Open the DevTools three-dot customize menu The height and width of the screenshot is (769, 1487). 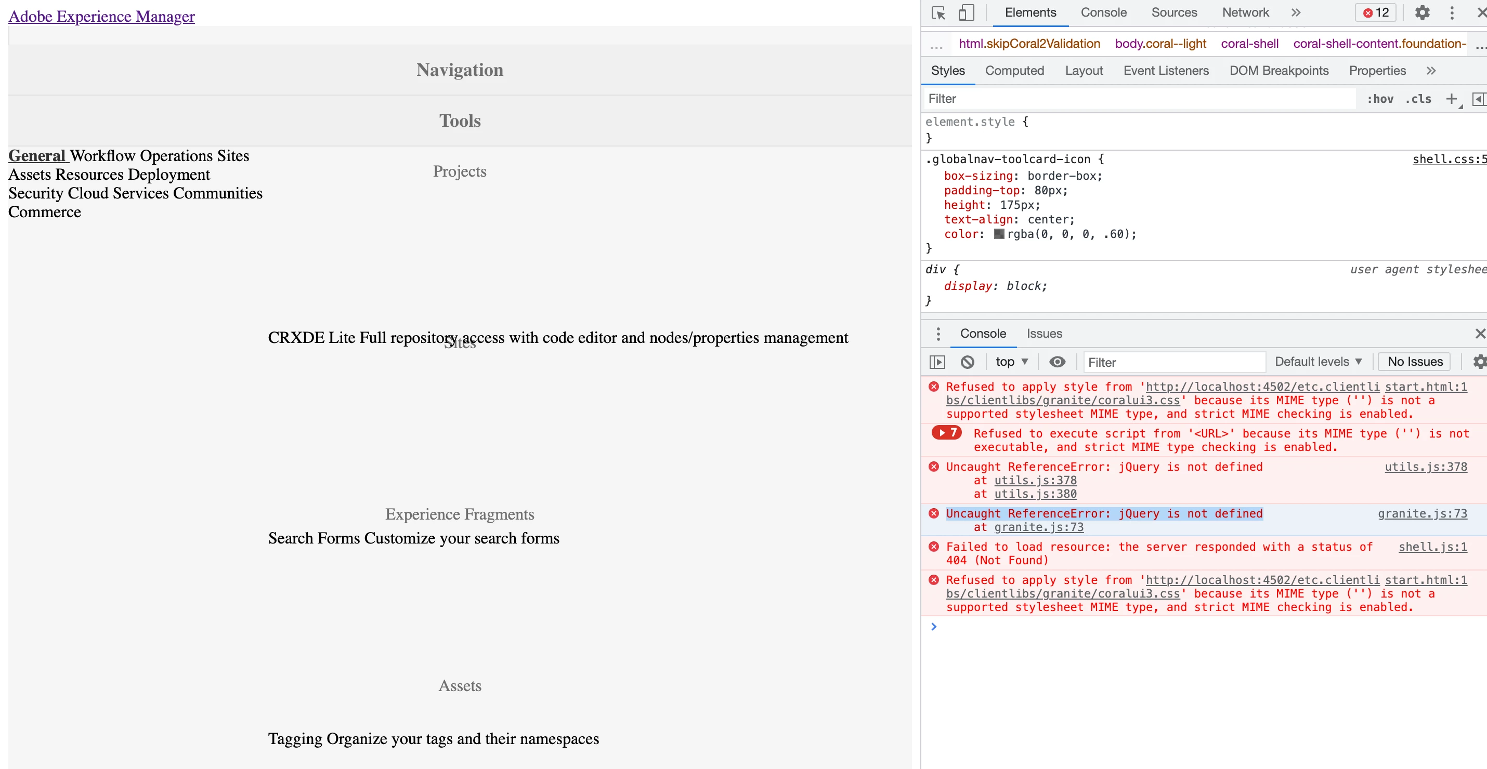1452,12
